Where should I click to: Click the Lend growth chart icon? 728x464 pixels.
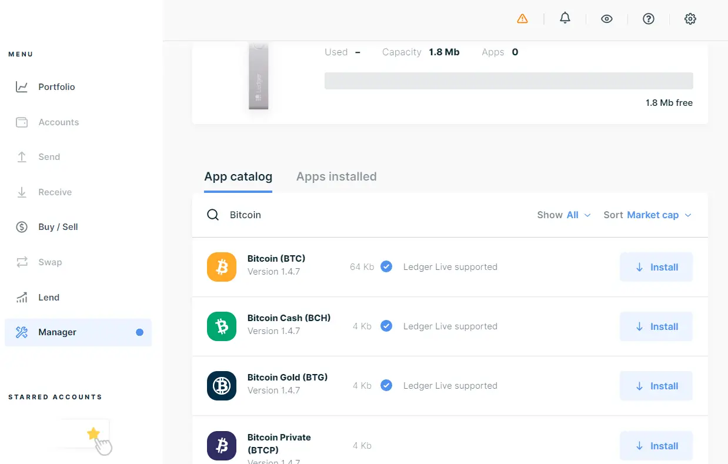(x=22, y=298)
